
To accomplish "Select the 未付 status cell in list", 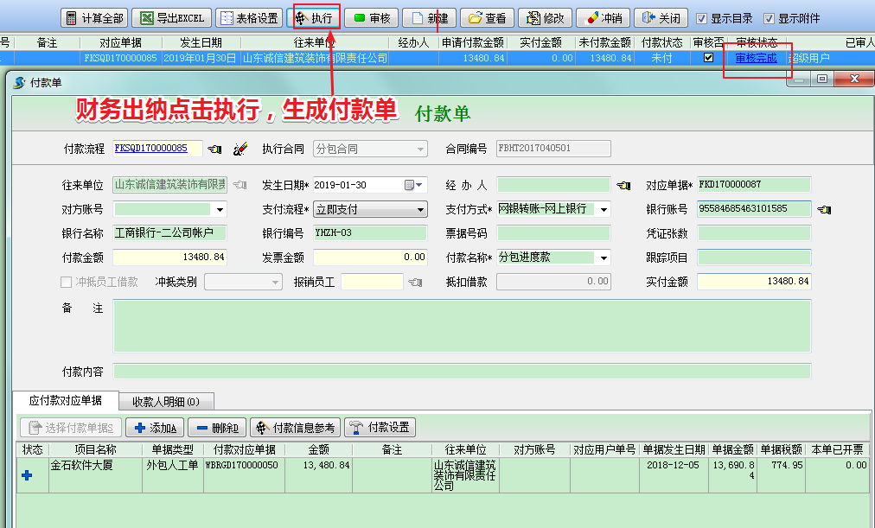I will (661, 58).
